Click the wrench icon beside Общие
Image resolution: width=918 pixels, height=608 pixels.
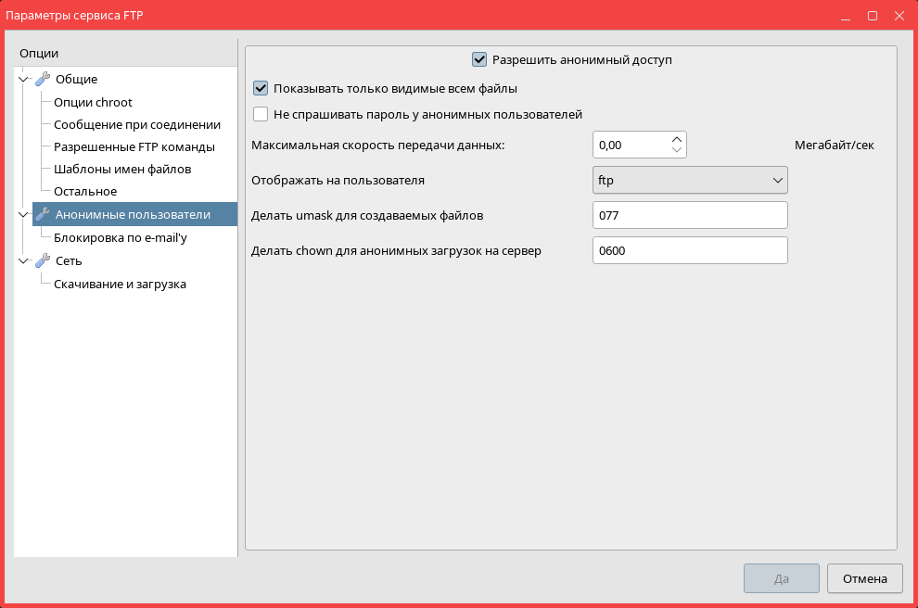42,80
